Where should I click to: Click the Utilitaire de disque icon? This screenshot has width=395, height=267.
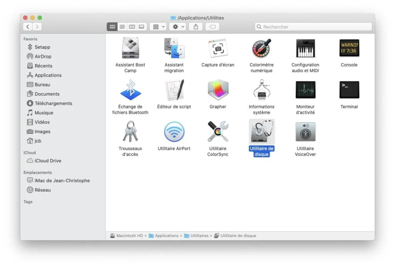coord(262,132)
